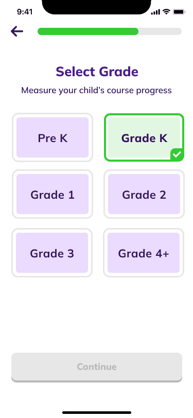
Task: Select the Pre K grade card
Action: 52,137
